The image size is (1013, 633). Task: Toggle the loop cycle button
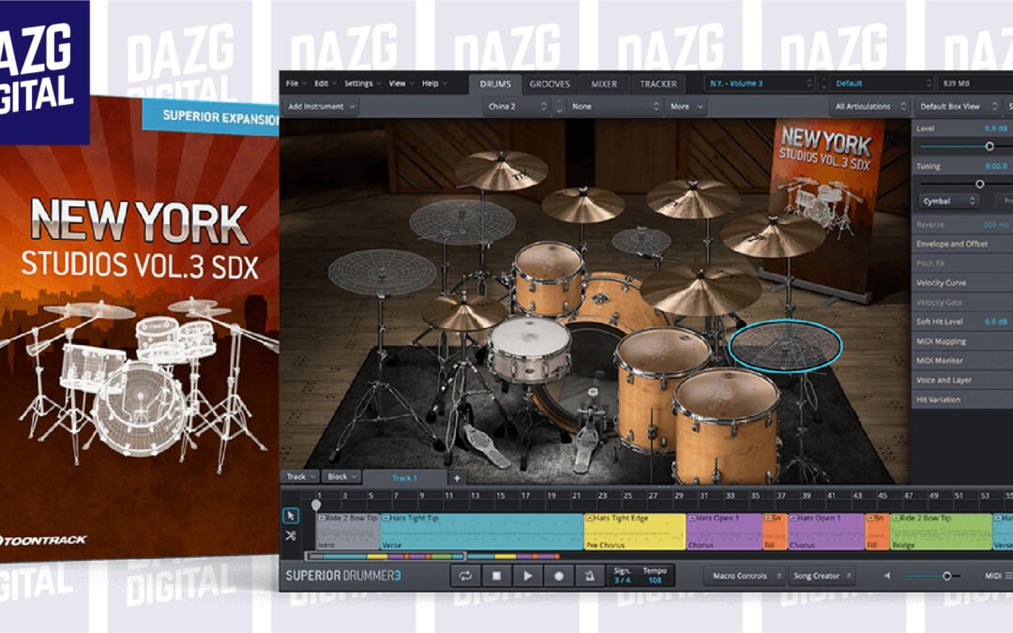(x=465, y=576)
